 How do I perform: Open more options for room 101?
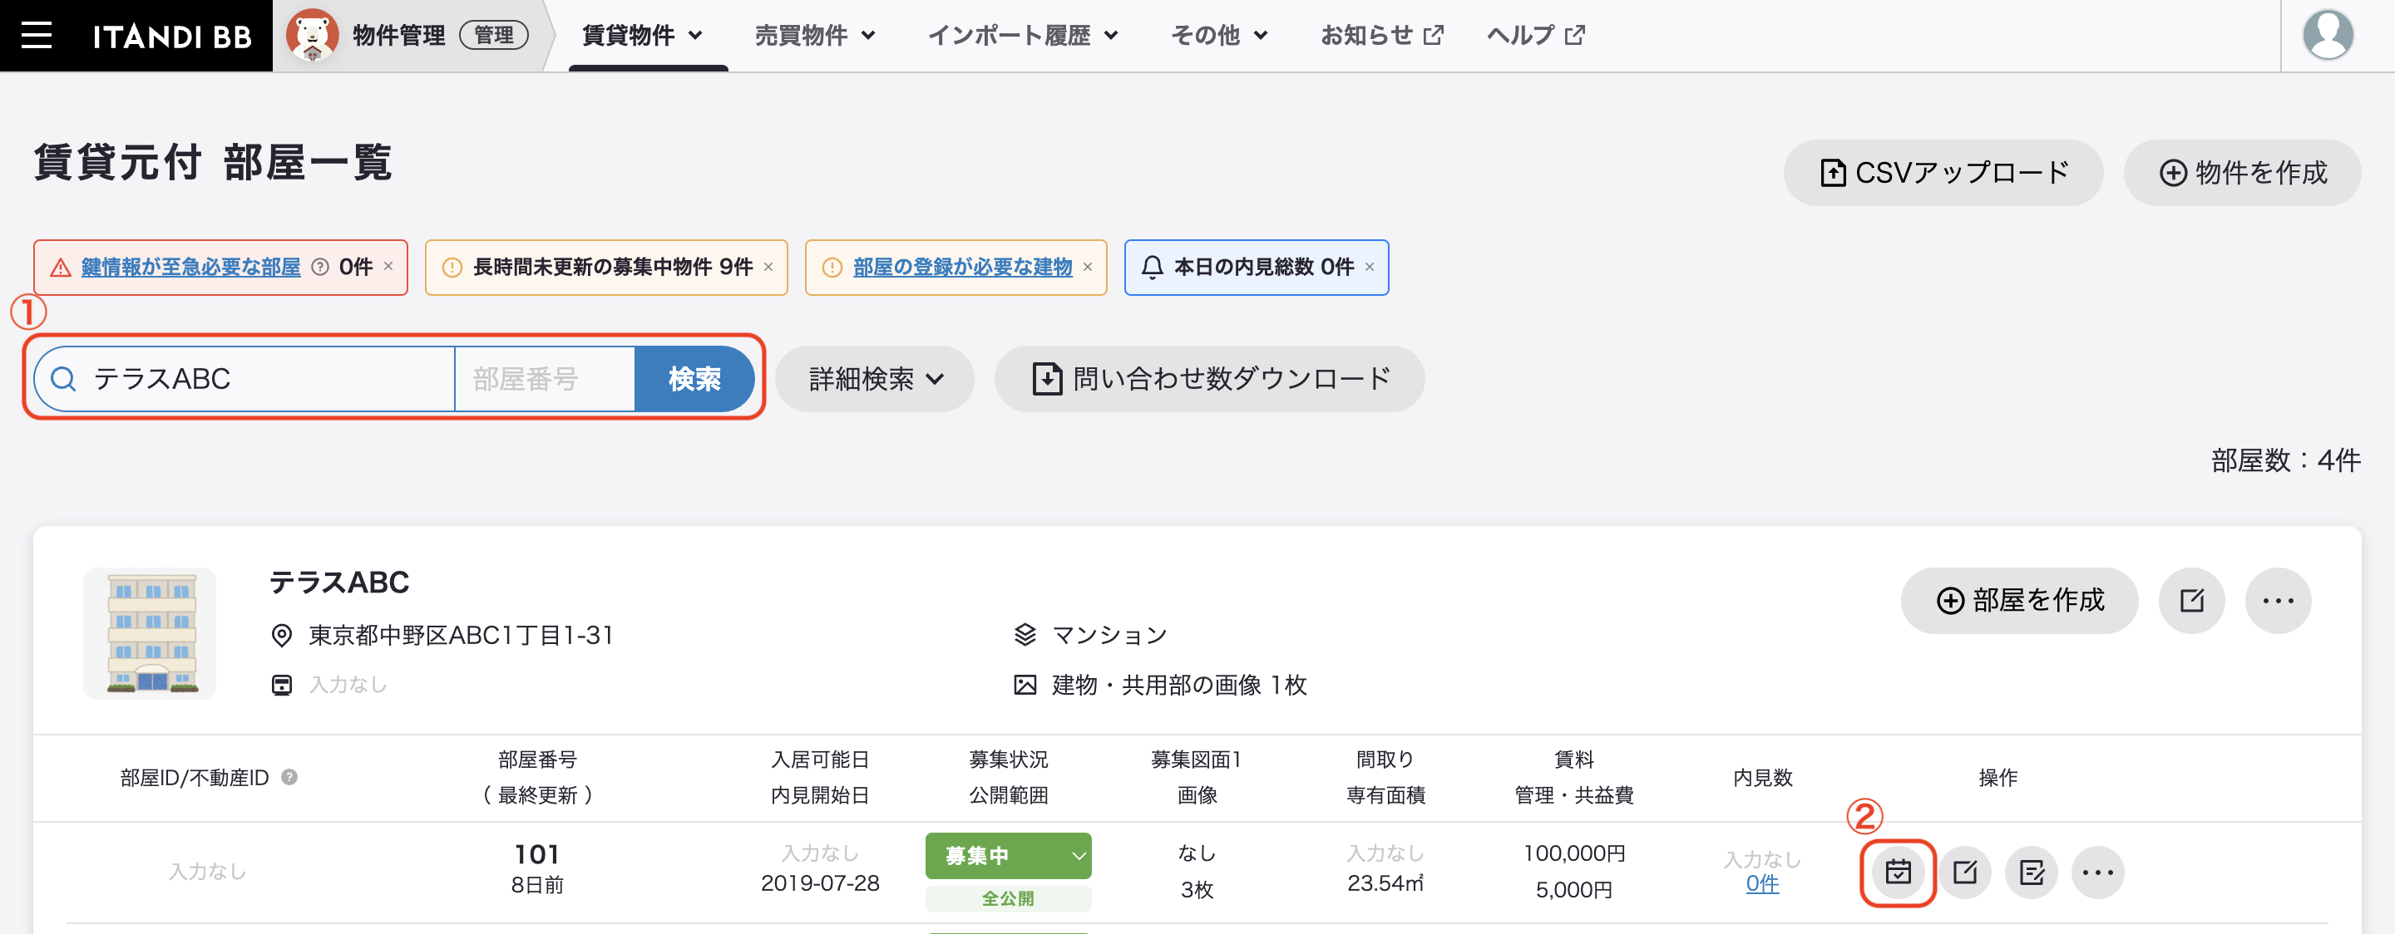tap(2097, 872)
